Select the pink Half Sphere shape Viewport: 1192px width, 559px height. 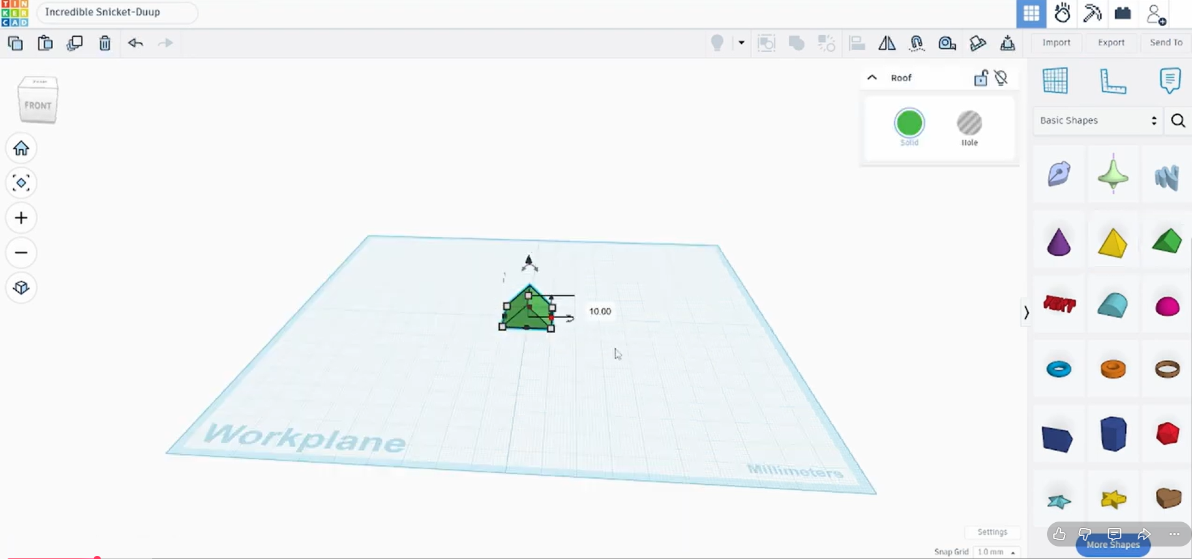tap(1167, 306)
